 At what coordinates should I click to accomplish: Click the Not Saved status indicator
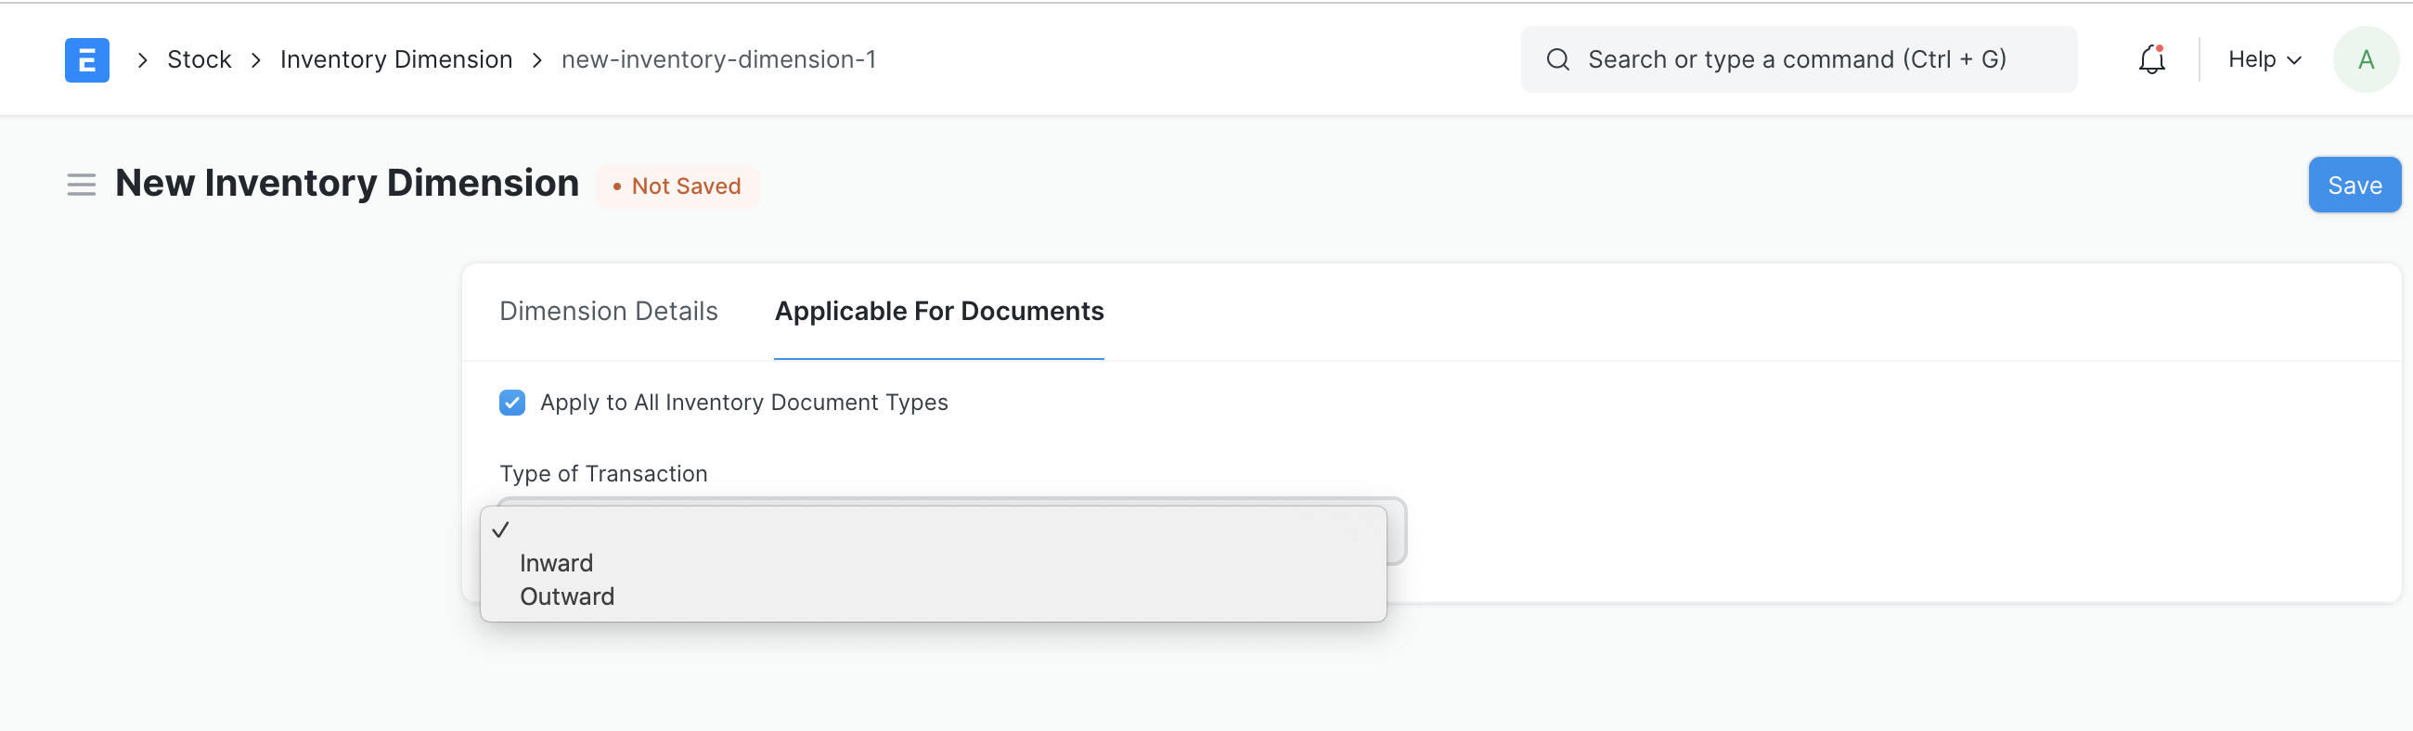pos(677,186)
